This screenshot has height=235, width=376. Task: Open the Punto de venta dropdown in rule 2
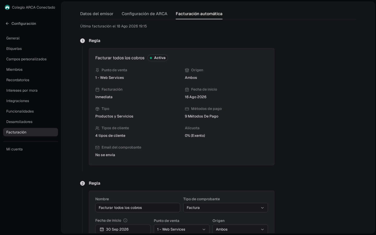(x=181, y=229)
